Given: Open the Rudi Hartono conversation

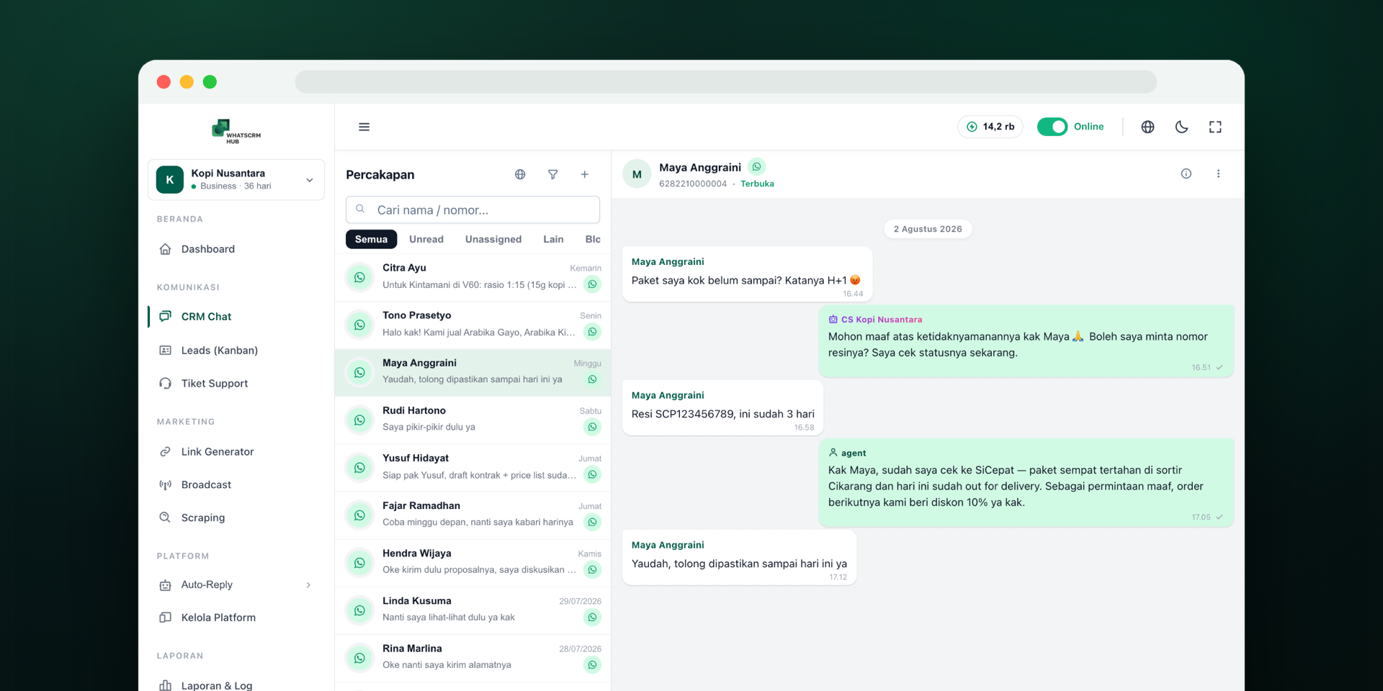Looking at the screenshot, I should 473,420.
